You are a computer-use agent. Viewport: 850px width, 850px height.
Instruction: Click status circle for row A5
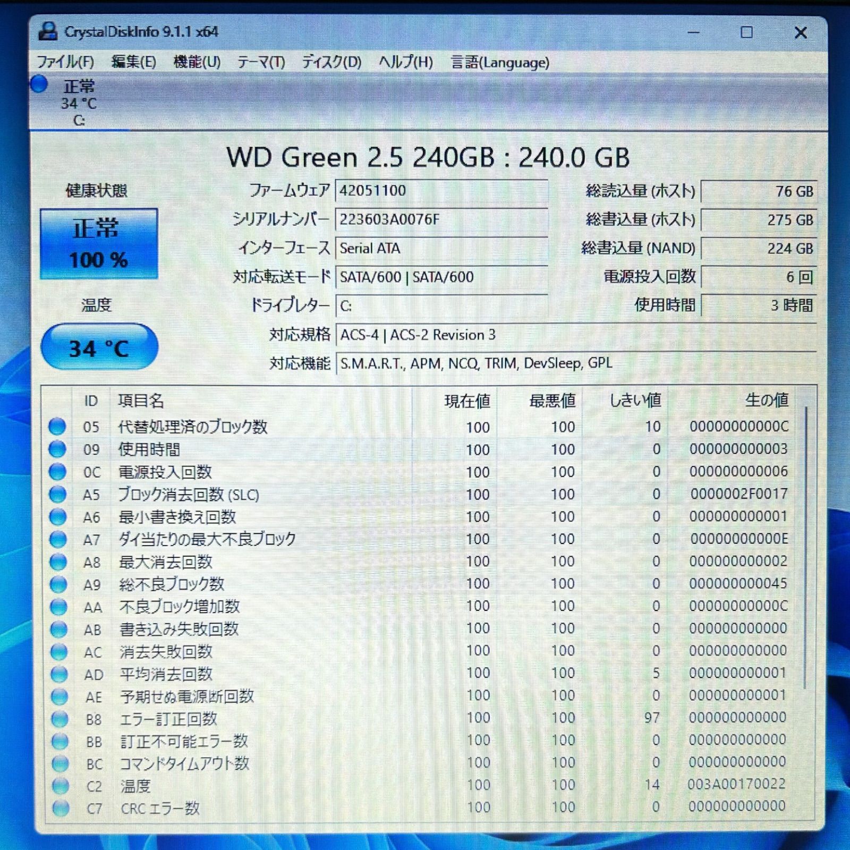(x=57, y=494)
